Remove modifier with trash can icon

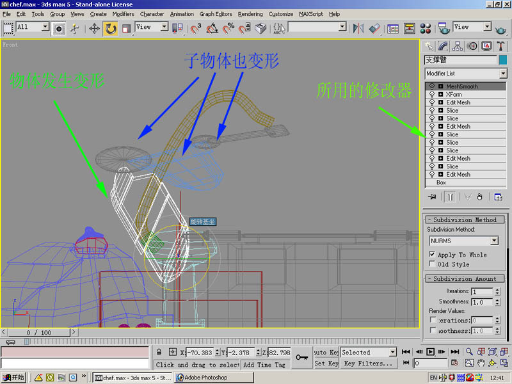pos(479,197)
